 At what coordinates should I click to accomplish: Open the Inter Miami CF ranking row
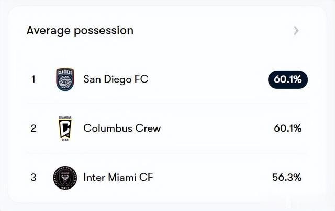pos(167,178)
